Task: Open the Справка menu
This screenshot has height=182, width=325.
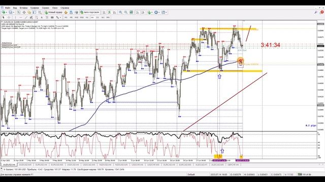Action: (65, 8)
